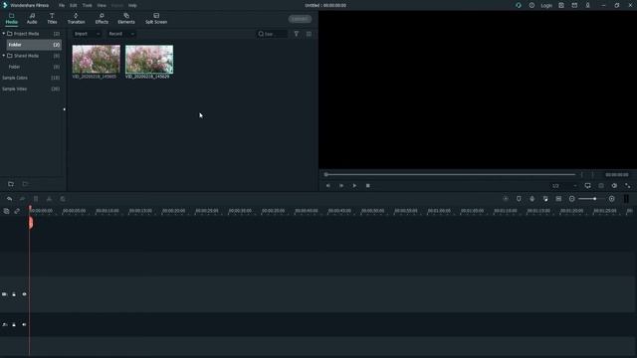Open the View menu
The height and width of the screenshot is (358, 637).
click(x=102, y=5)
